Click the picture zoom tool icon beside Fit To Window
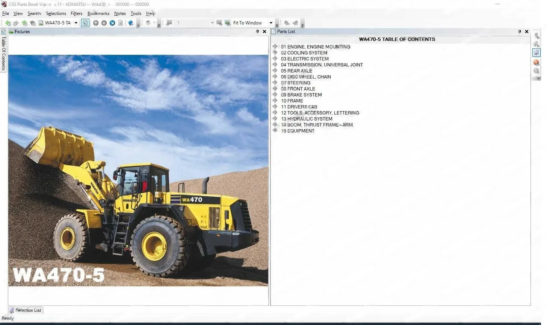 228,23
